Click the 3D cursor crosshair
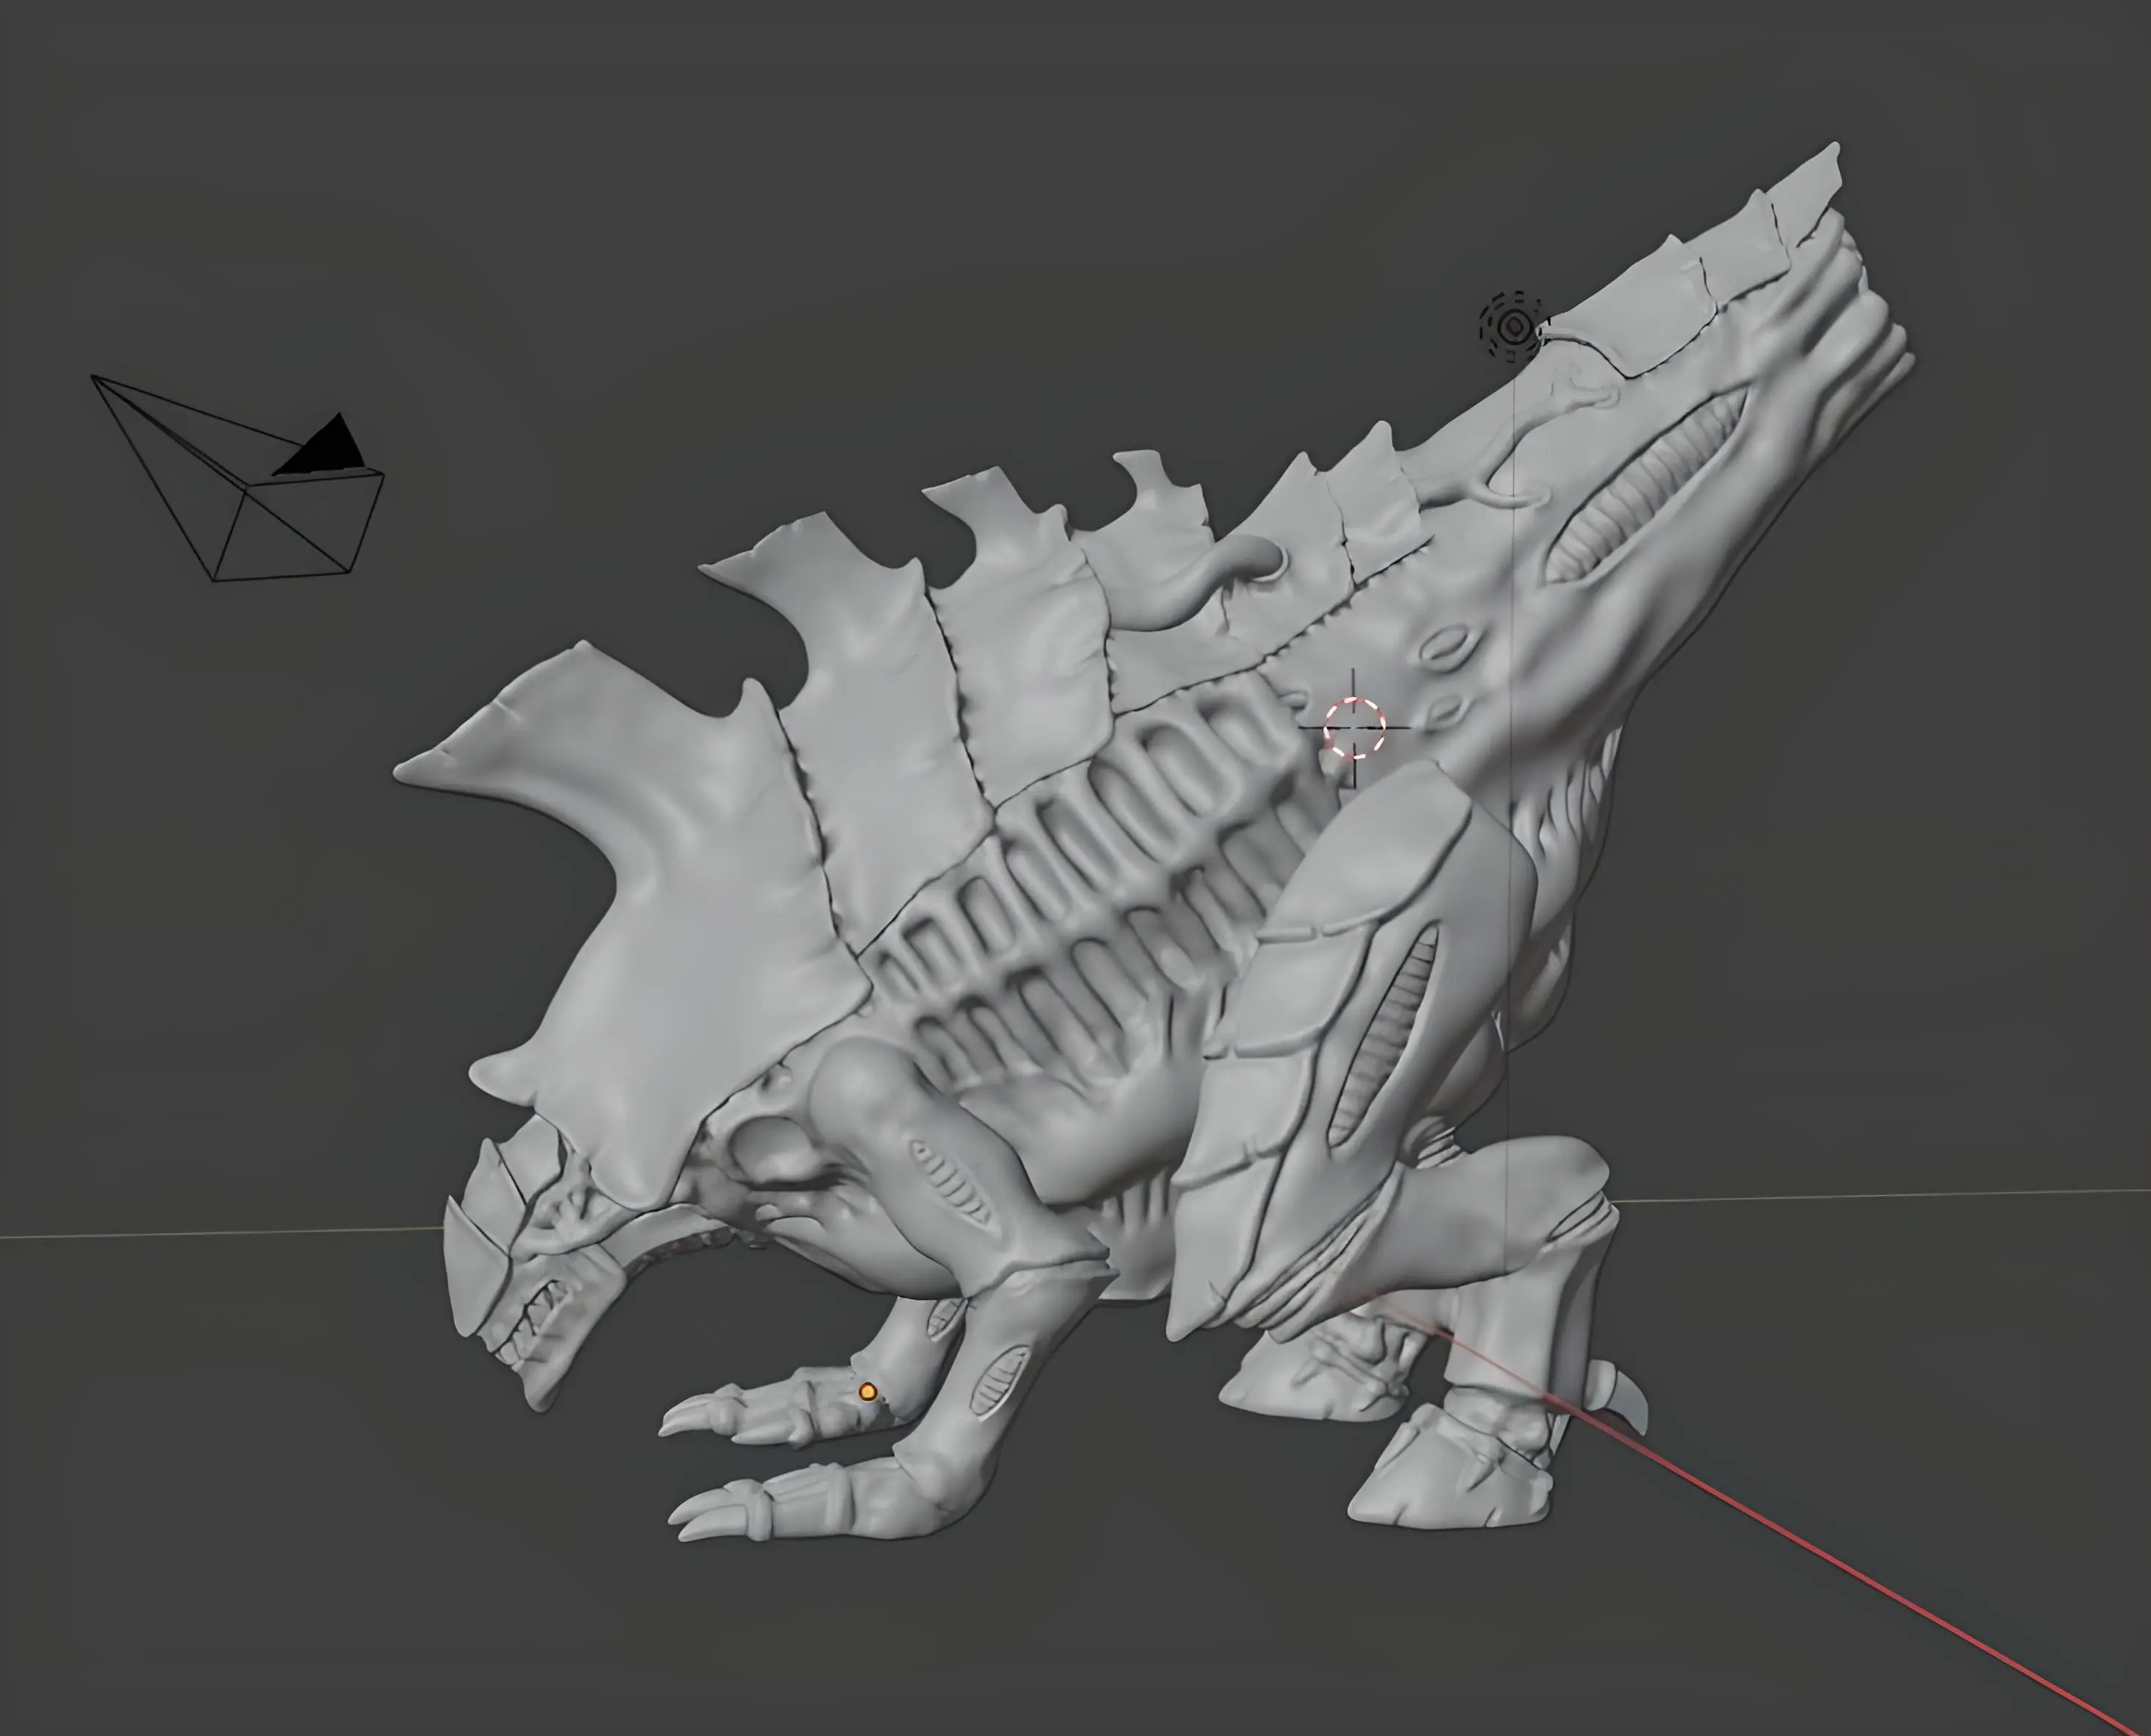The height and width of the screenshot is (1736, 2151). [x=1354, y=728]
